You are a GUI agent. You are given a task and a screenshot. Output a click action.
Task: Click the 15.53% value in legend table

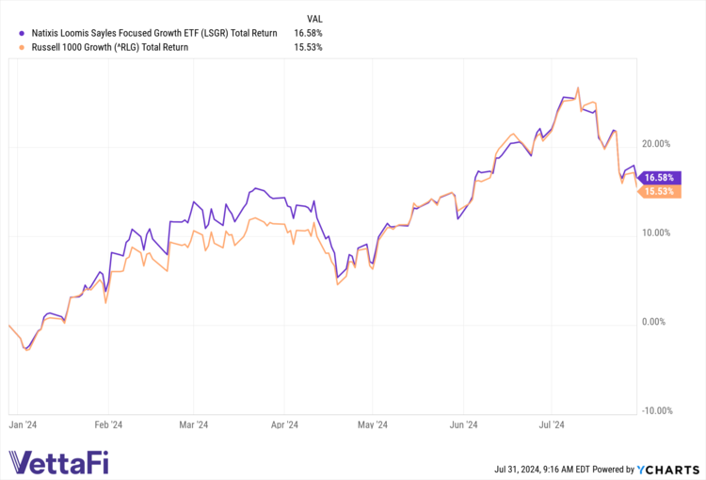[307, 47]
